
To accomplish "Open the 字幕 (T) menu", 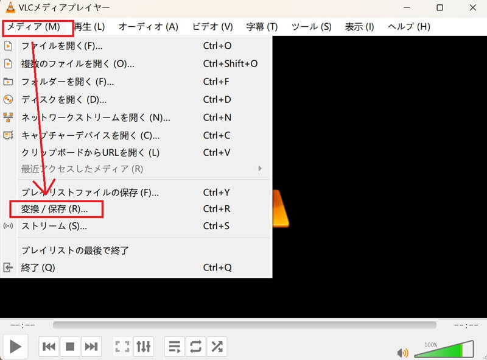I will click(262, 27).
